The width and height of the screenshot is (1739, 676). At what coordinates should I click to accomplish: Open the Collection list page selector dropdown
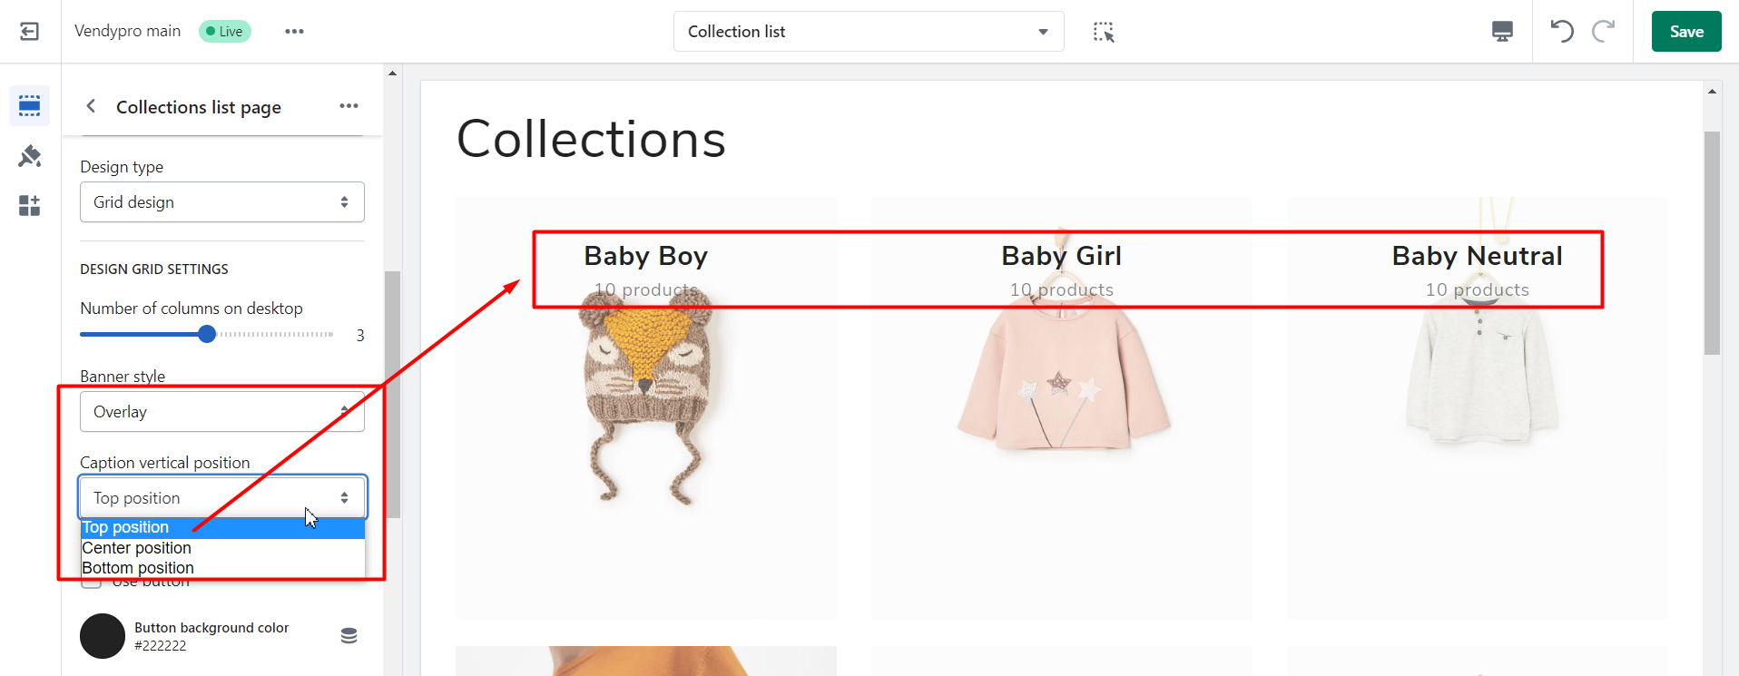867,31
